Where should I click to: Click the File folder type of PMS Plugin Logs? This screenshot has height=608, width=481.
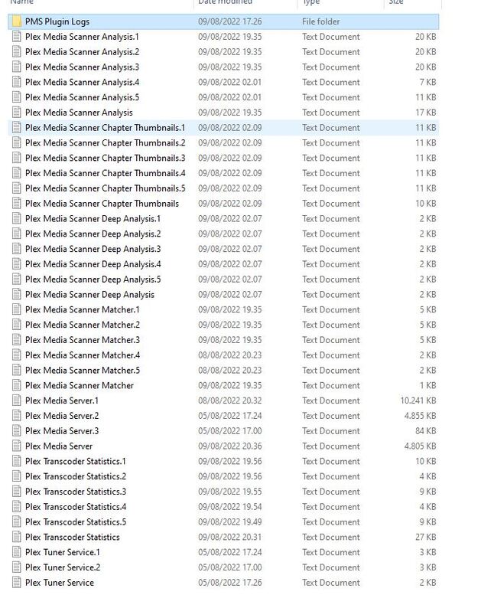(320, 21)
